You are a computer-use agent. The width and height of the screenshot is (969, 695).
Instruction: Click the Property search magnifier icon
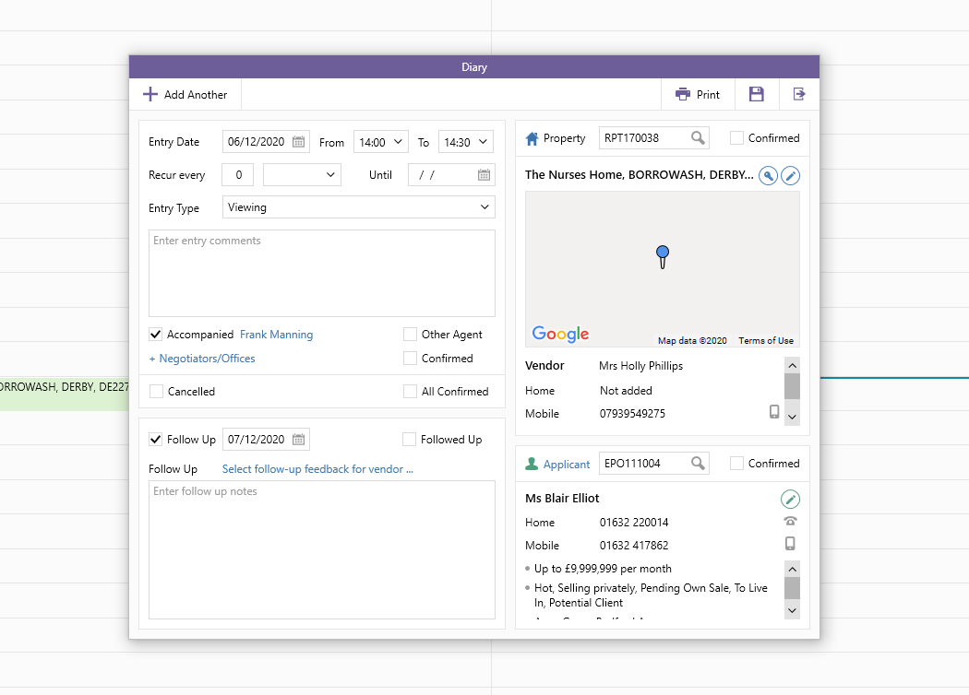click(x=698, y=137)
